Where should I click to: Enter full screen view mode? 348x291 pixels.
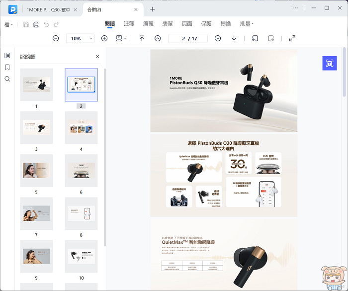tap(292, 38)
